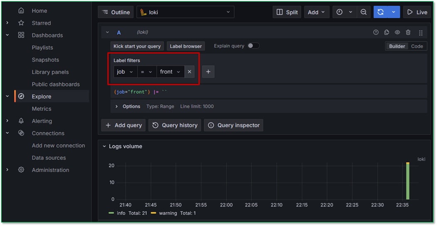The image size is (437, 226).
Task: Open Public dashboards in the sidebar
Action: (56, 84)
